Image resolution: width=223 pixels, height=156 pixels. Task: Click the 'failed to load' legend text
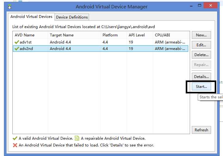coord(86,145)
